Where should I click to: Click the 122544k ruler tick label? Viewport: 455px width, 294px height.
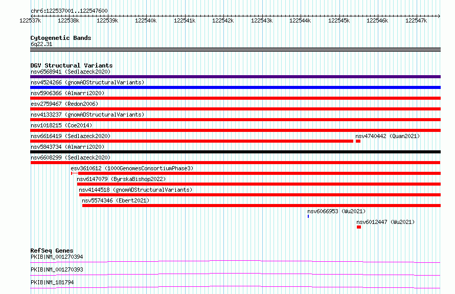300,20
